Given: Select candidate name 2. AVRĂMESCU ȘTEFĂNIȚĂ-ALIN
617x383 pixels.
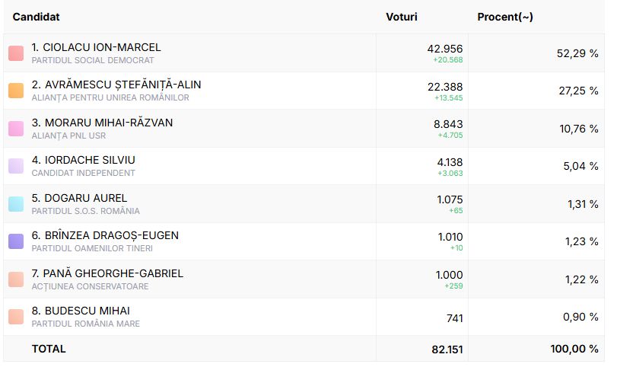Looking at the screenshot, I should pos(116,85).
